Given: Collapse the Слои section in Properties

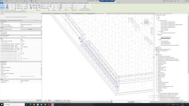Looking at the screenshot, I should 41,38.
